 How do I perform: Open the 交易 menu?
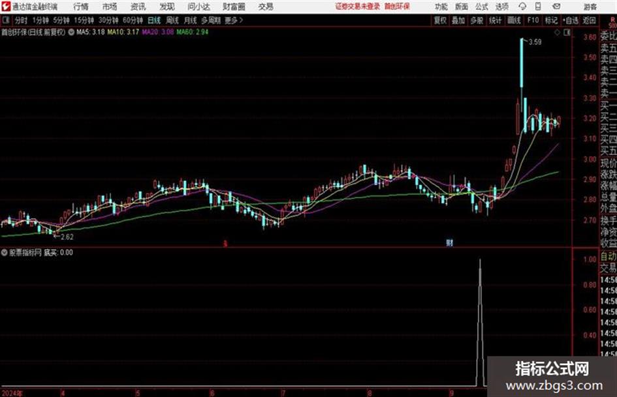[266, 7]
